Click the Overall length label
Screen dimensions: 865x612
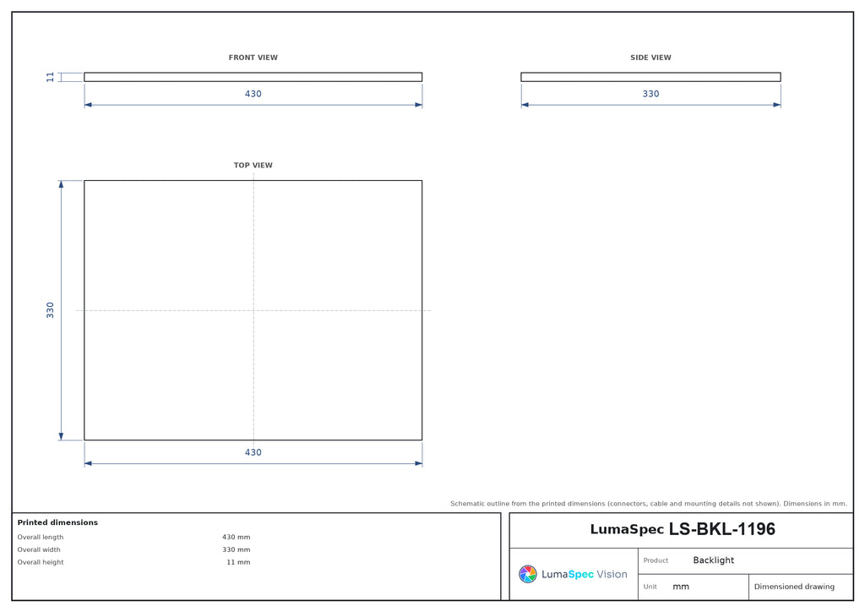pos(41,537)
